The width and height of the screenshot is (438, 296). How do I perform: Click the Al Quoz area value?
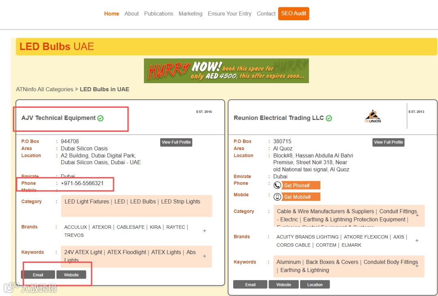click(283, 148)
